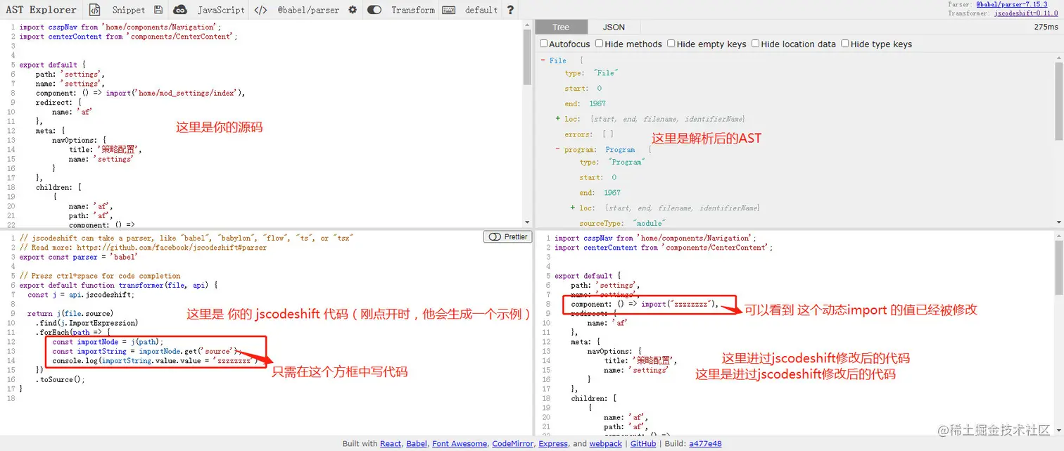Open the help question mark icon
The width and height of the screenshot is (1064, 451).
coord(510,10)
